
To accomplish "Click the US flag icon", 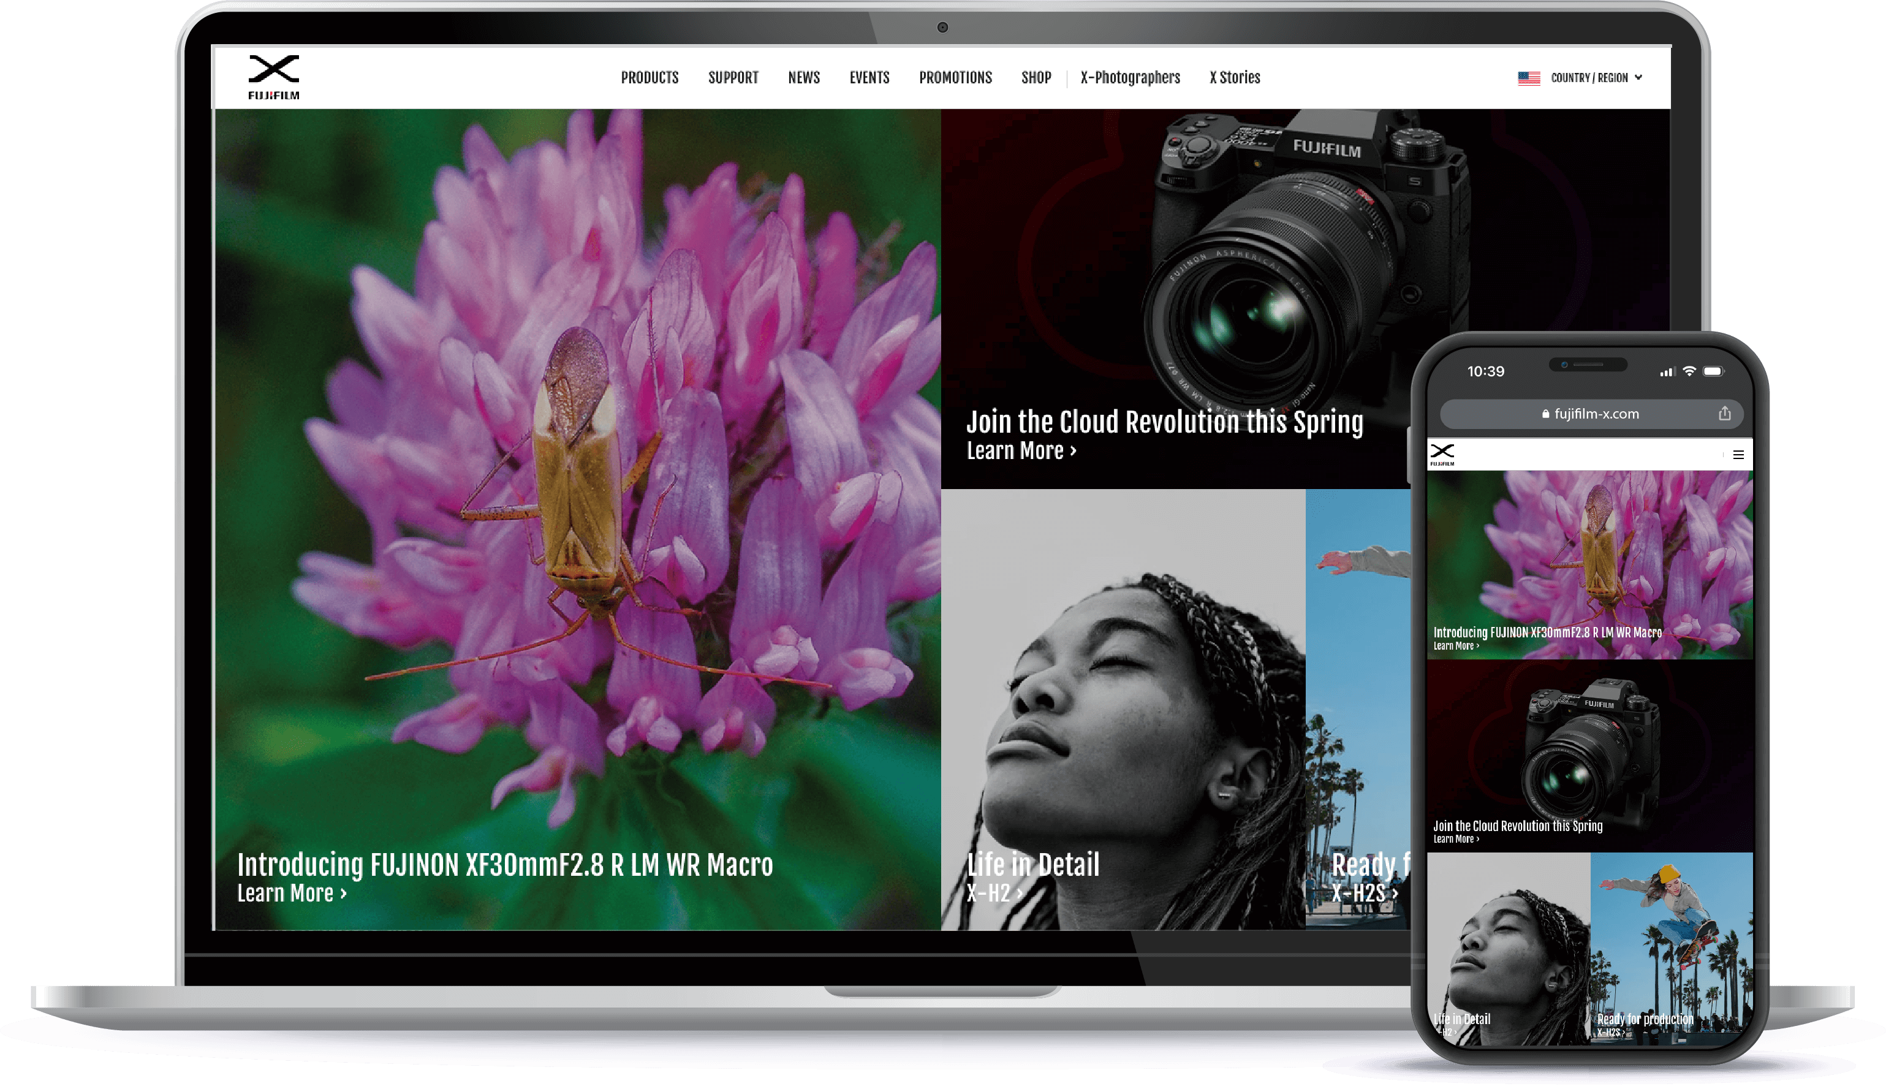I will coord(1528,78).
